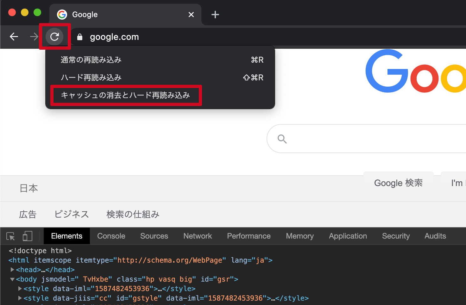This screenshot has height=305, width=466.
Task: Activate the DevTools inspect element picker
Action: click(x=10, y=236)
